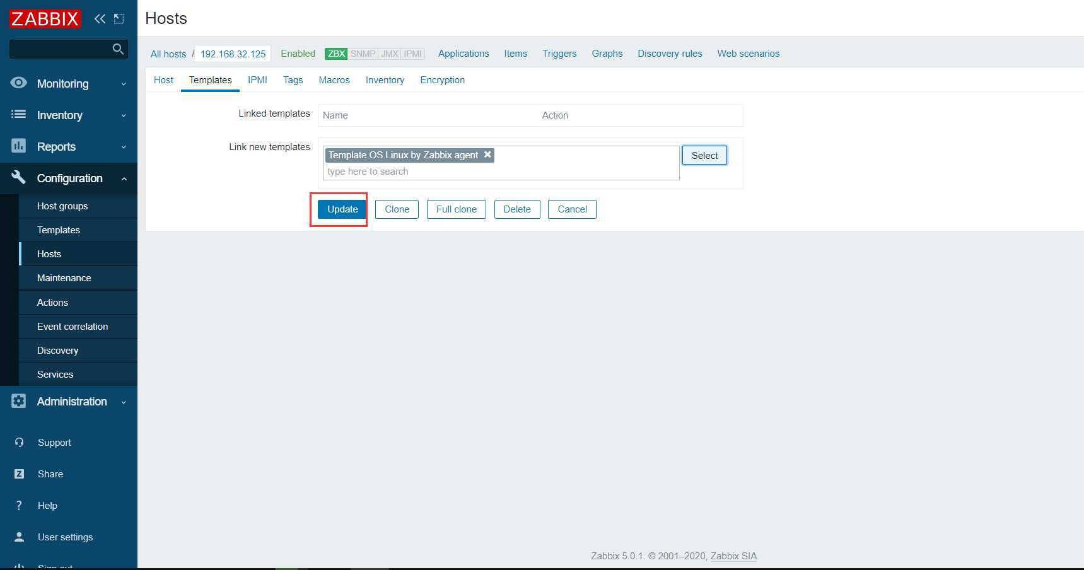
Task: Collapse the sidebar with double-chevron icon
Action: [100, 19]
